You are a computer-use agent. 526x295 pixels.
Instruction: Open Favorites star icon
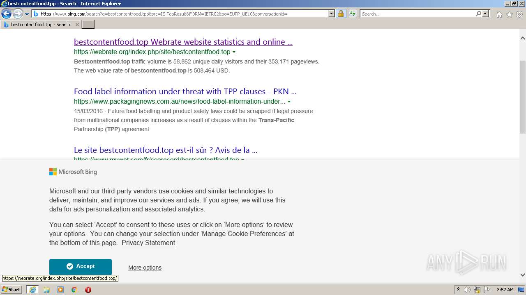(x=509, y=14)
